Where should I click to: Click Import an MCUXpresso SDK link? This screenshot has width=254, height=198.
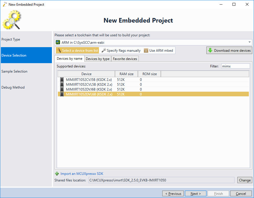(x=82, y=174)
